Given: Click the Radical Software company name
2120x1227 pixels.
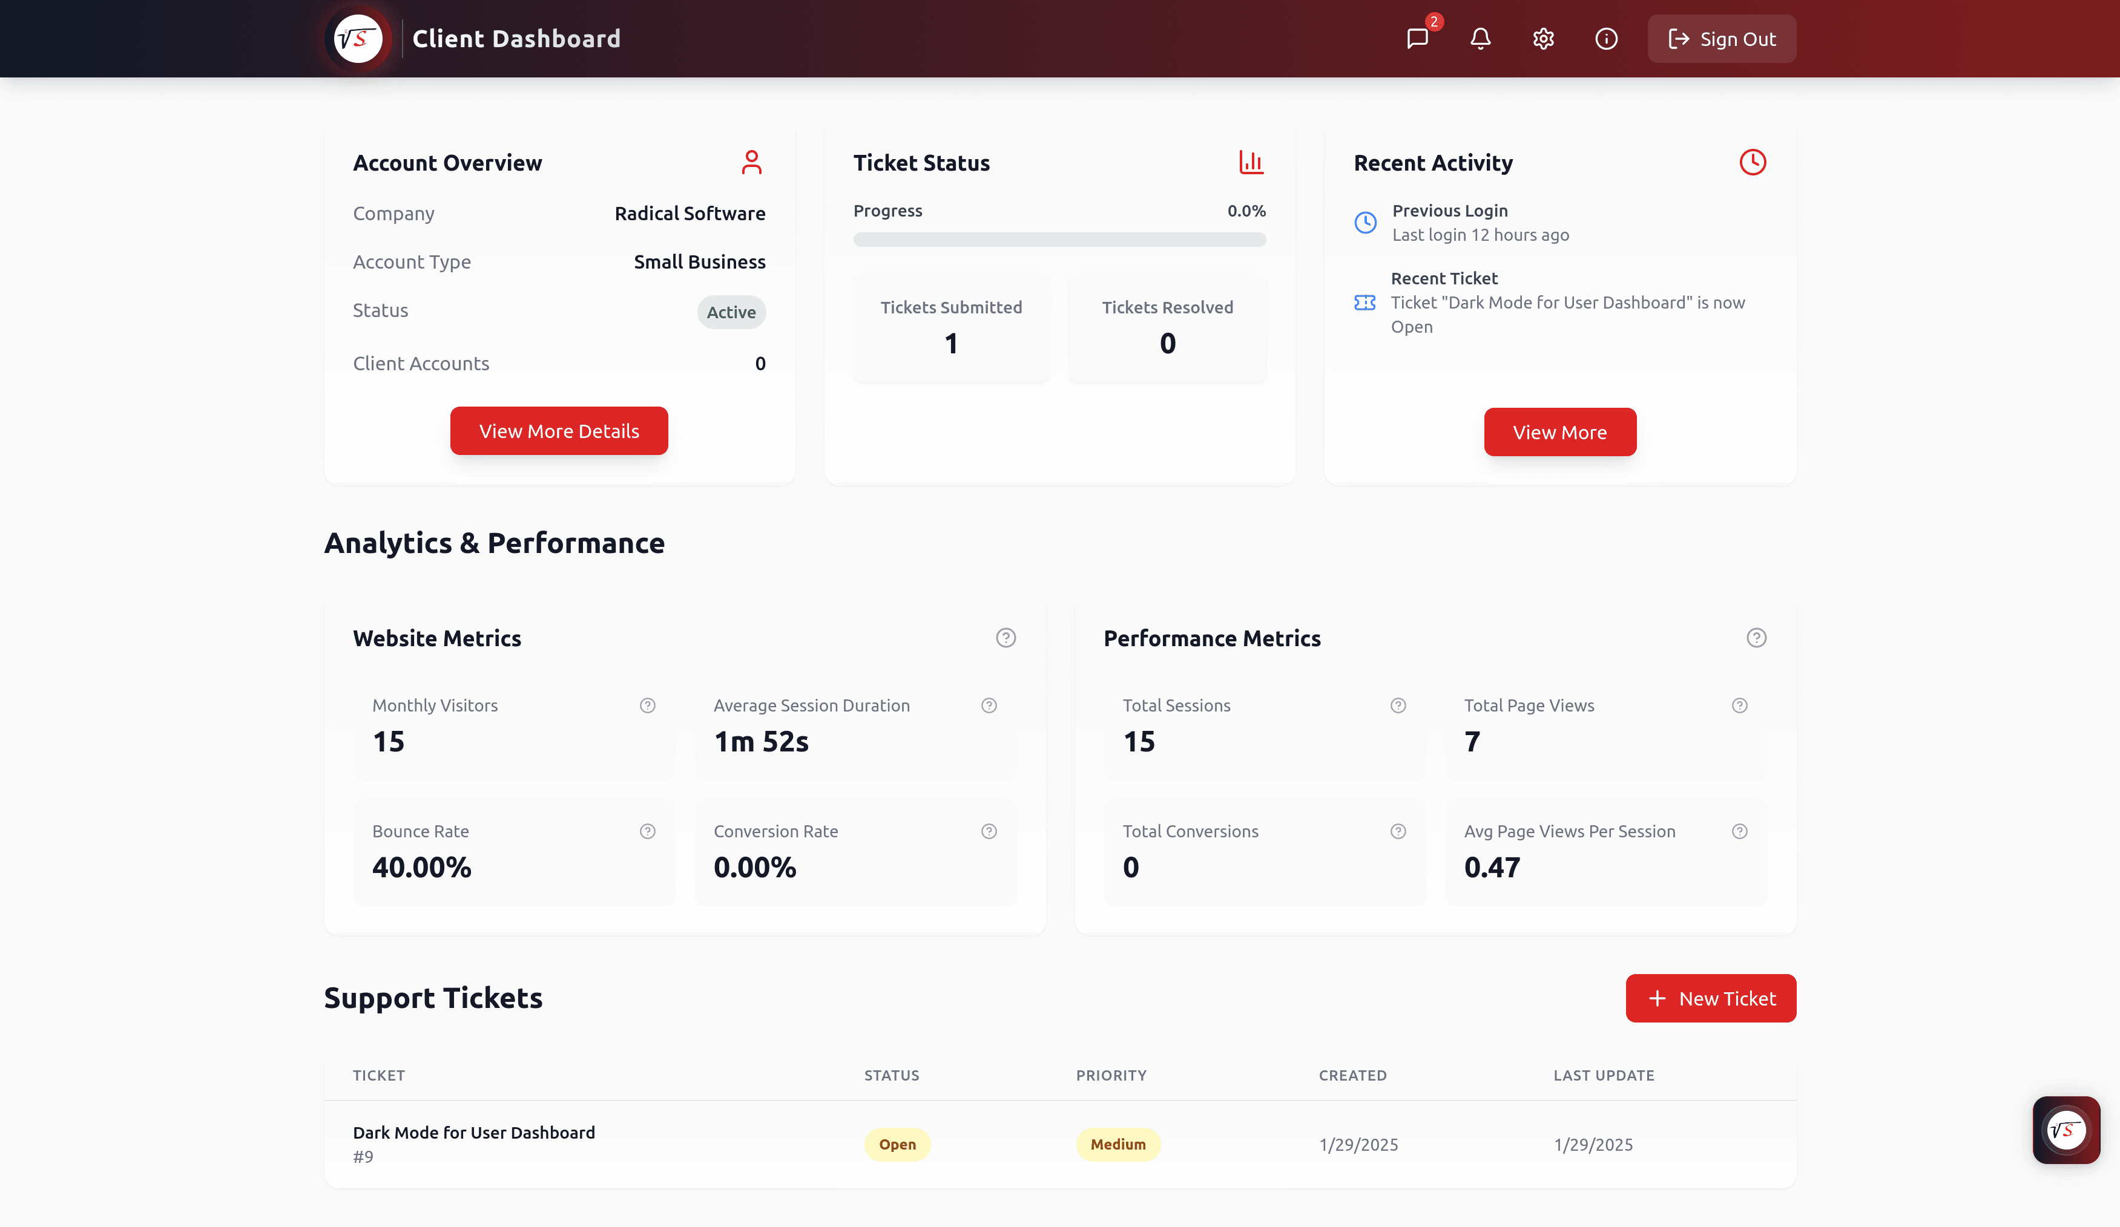Looking at the screenshot, I should point(690,214).
